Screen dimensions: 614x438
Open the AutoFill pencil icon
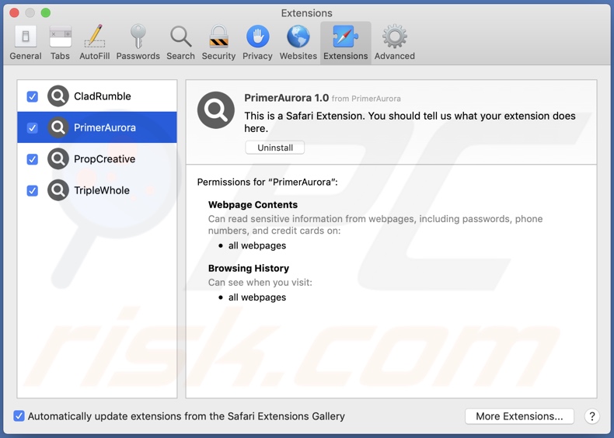point(94,36)
